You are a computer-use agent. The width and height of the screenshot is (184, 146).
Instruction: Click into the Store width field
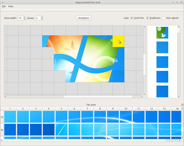20,18
